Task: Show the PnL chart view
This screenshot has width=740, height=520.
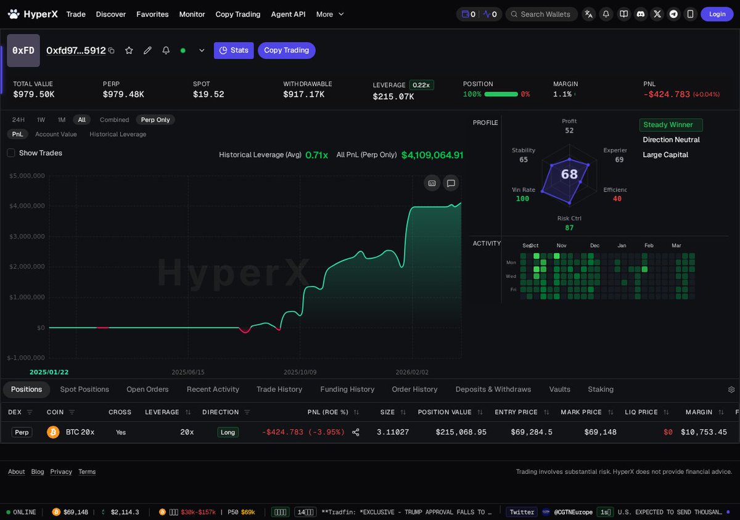Action: point(17,134)
